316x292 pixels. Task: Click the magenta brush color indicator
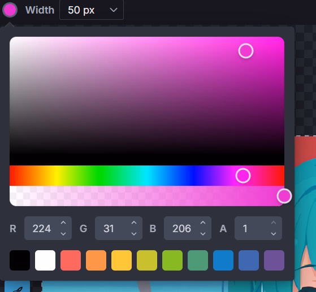[x=10, y=10]
